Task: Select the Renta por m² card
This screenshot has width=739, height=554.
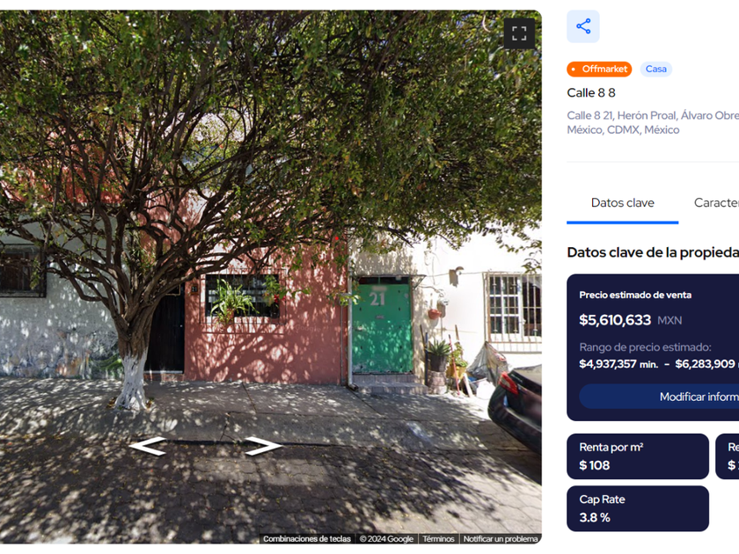Action: pyautogui.click(x=638, y=456)
